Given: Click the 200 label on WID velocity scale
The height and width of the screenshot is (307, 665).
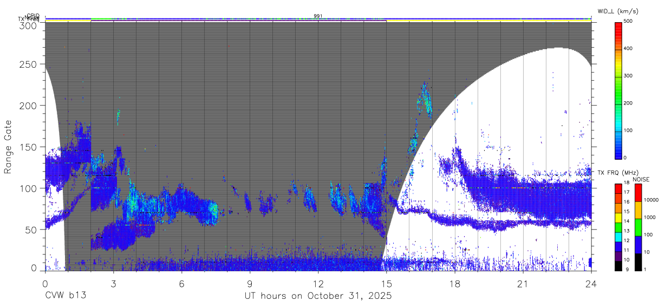Looking at the screenshot, I should (629, 103).
